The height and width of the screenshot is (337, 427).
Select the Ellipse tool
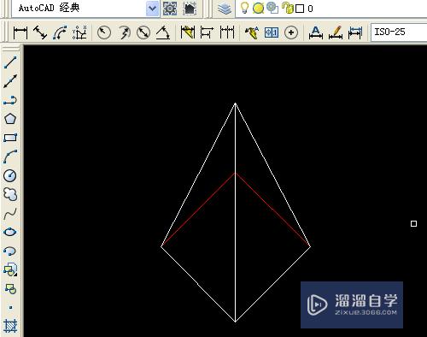(10, 232)
